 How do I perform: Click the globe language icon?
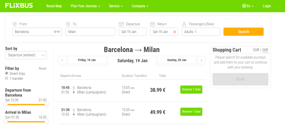tap(244, 6)
